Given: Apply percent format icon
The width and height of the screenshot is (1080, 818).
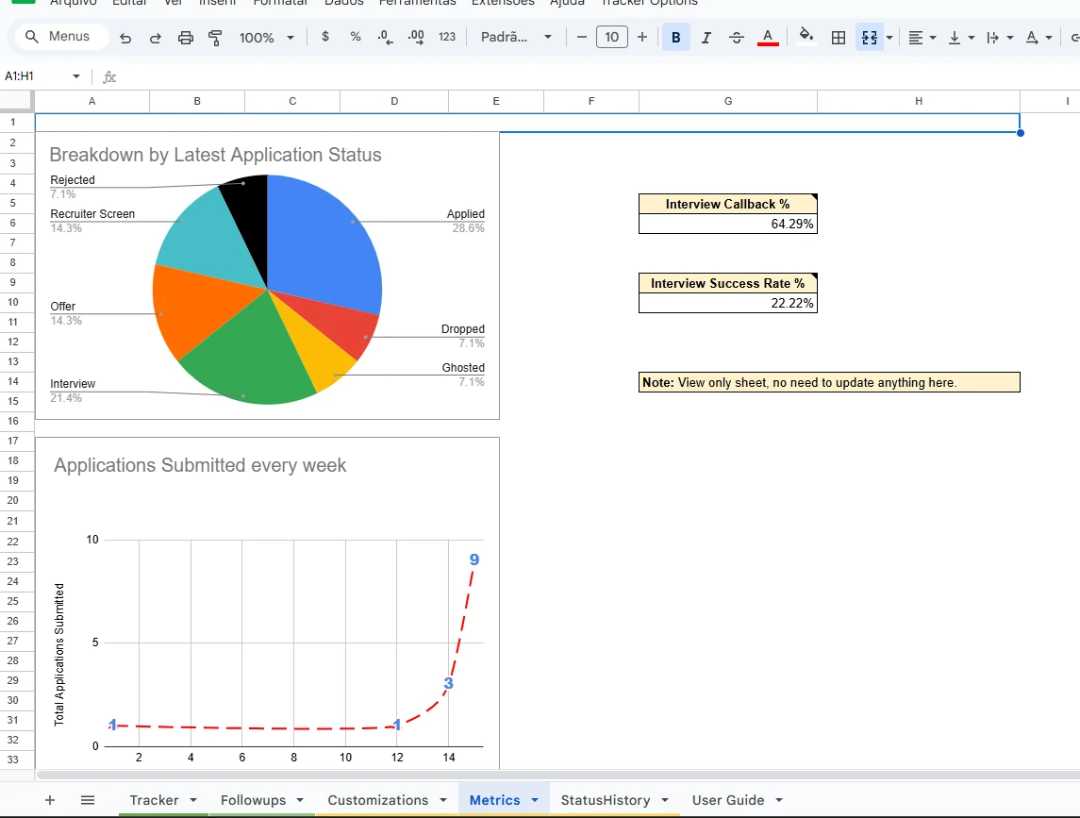Looking at the screenshot, I should (356, 37).
